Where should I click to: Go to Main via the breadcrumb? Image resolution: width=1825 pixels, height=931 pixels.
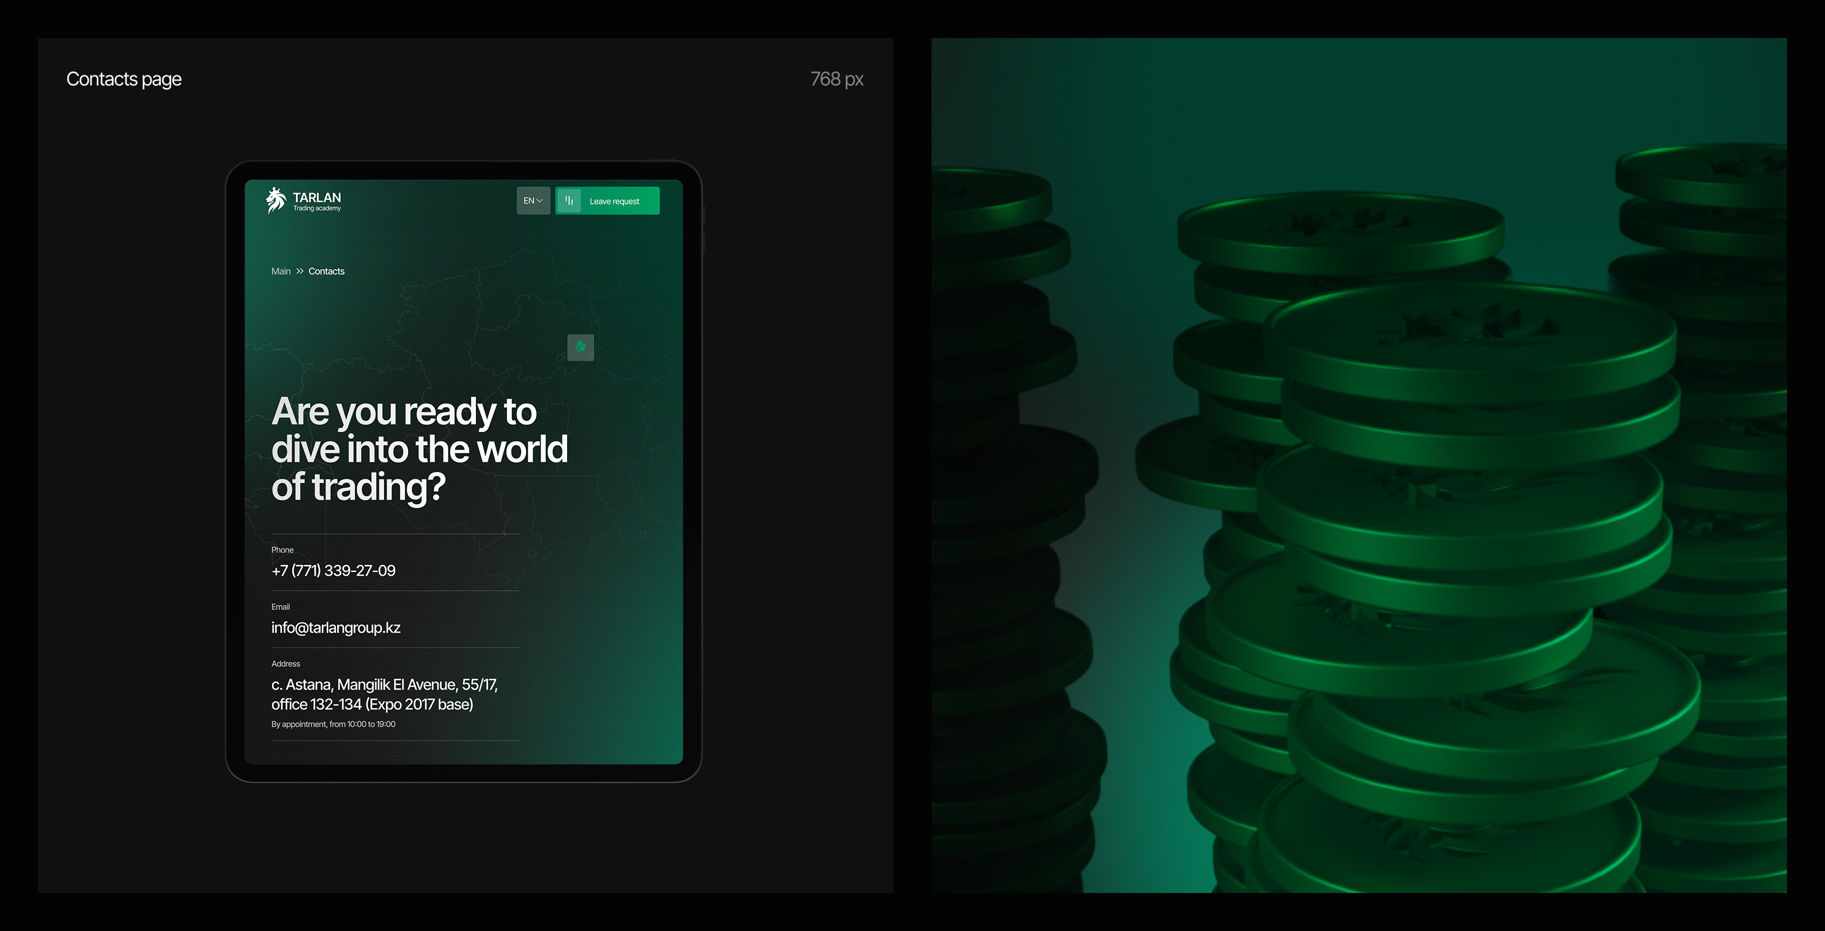click(x=281, y=271)
